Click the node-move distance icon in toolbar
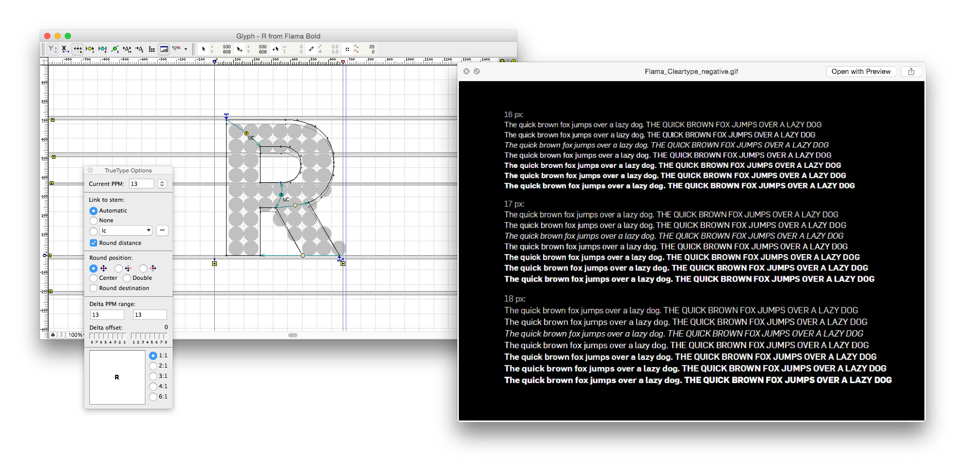Viewport: 966px width, 459px height. 276,49
